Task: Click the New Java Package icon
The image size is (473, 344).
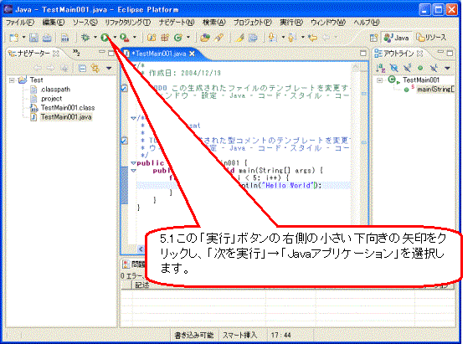Action: [x=165, y=38]
